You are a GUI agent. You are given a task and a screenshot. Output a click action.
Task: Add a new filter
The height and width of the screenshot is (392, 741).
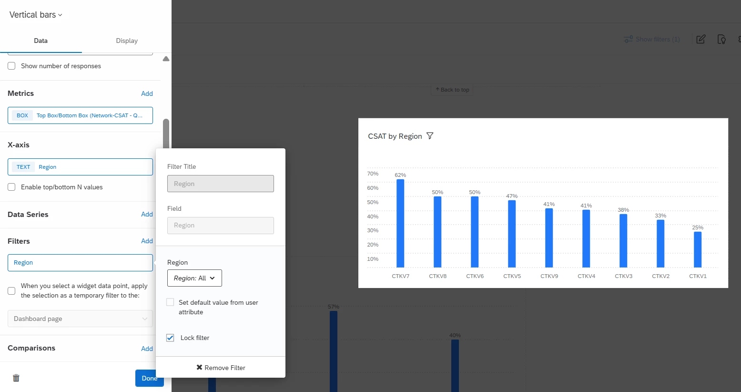coord(147,241)
